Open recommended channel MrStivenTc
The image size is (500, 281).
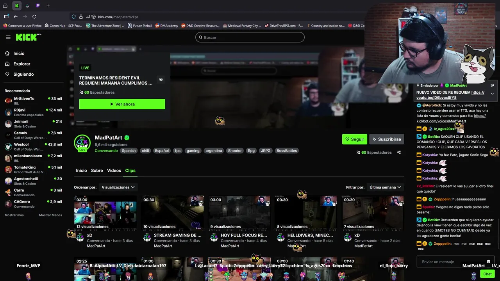tap(33, 101)
